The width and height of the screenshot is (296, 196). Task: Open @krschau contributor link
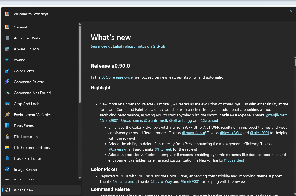click(x=209, y=120)
